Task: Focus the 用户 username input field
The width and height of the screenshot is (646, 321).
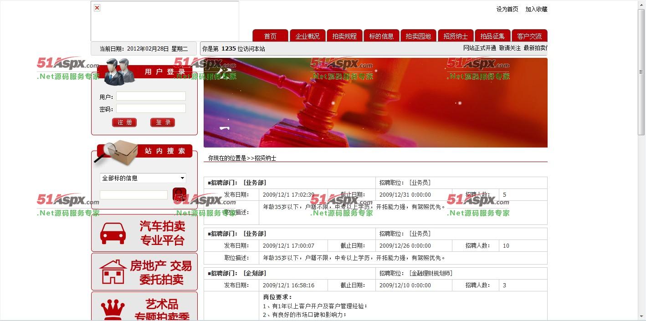Action: point(151,96)
